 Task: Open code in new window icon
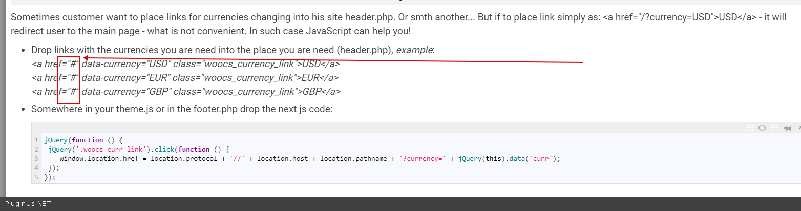click(x=797, y=128)
